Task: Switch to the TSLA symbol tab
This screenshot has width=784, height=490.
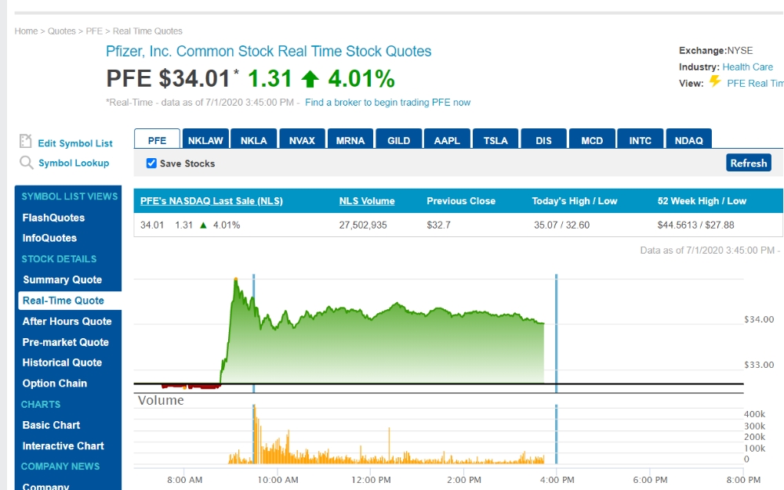Action: pos(495,139)
